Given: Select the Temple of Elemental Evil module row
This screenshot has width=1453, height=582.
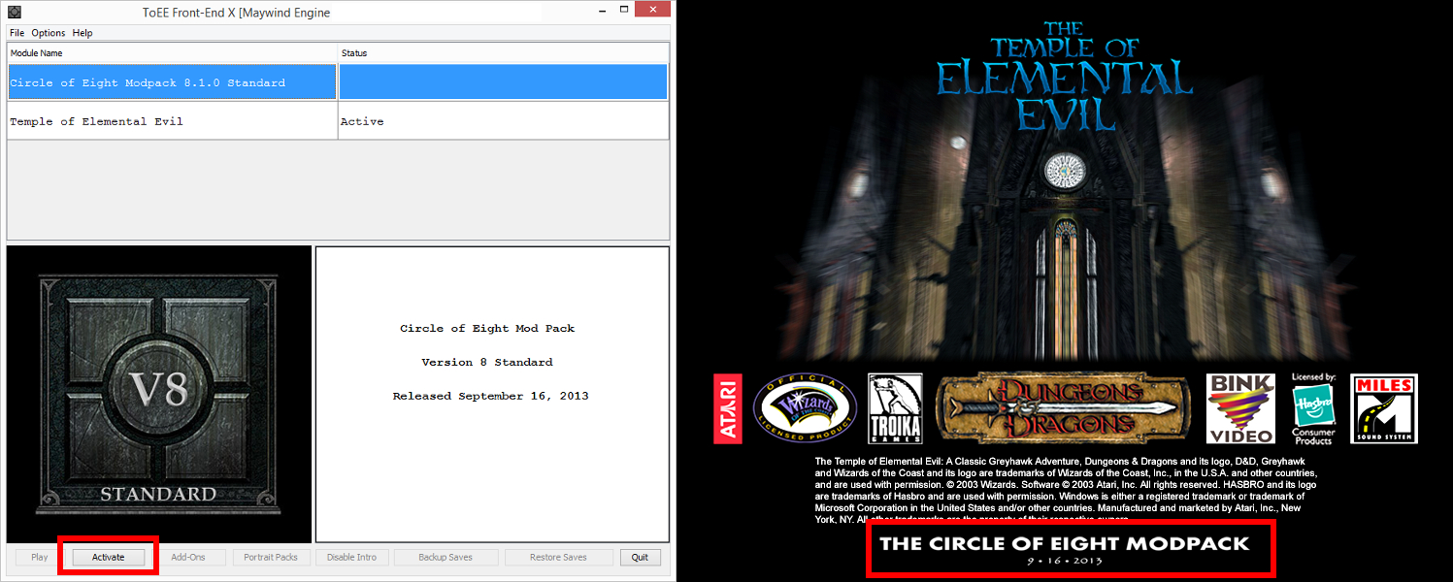Looking at the screenshot, I should coord(338,121).
